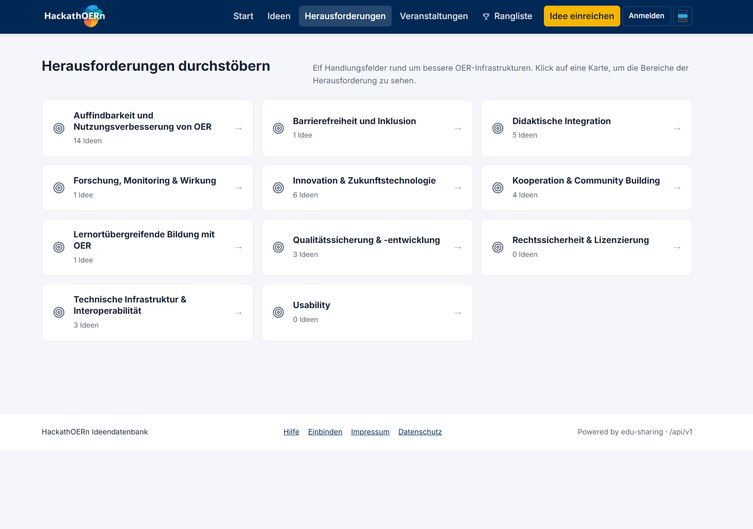Click target icon on Didaktische Integration card
The height and width of the screenshot is (529, 753).
pyautogui.click(x=498, y=128)
